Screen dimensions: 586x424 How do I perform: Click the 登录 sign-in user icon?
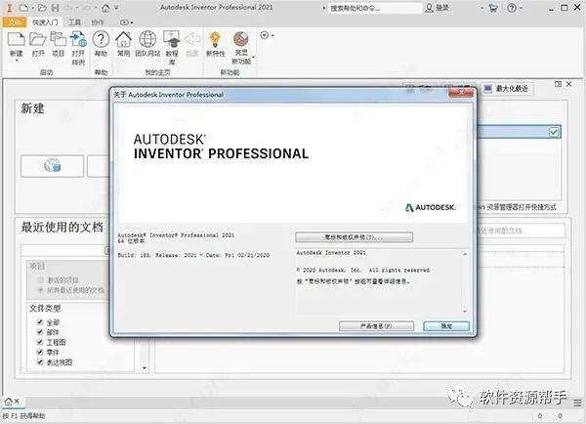click(429, 8)
